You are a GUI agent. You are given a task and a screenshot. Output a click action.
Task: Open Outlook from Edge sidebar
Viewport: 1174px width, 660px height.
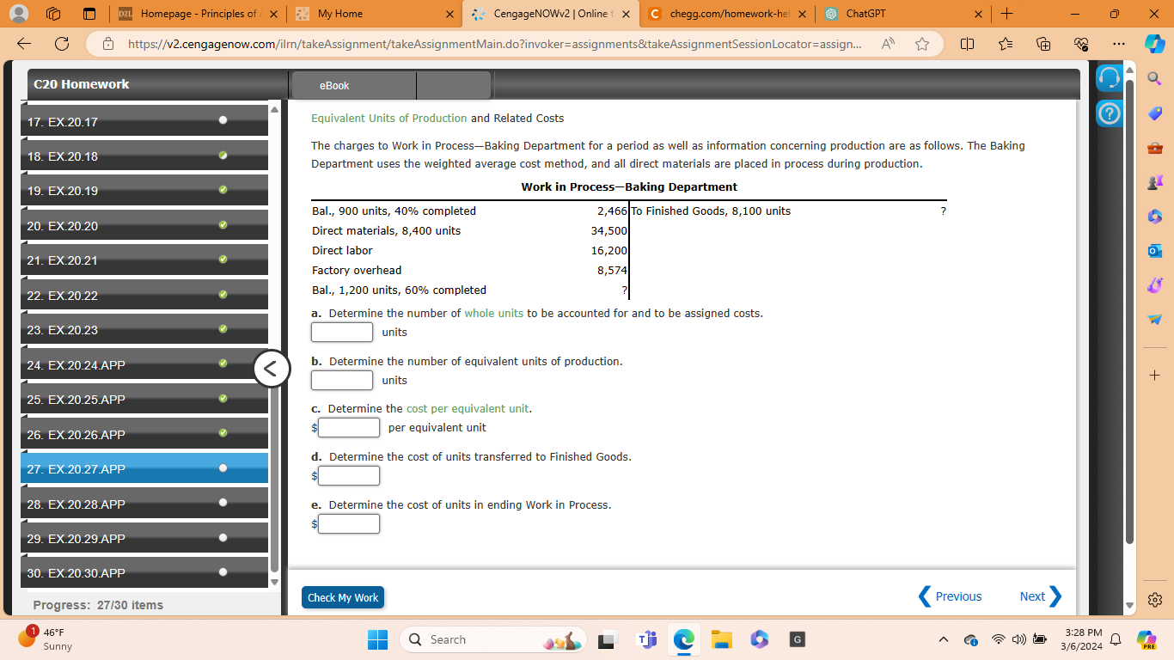pyautogui.click(x=1154, y=250)
